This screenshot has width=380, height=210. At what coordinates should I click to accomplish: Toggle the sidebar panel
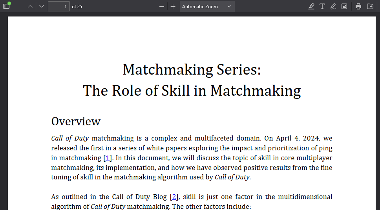coord(6,6)
